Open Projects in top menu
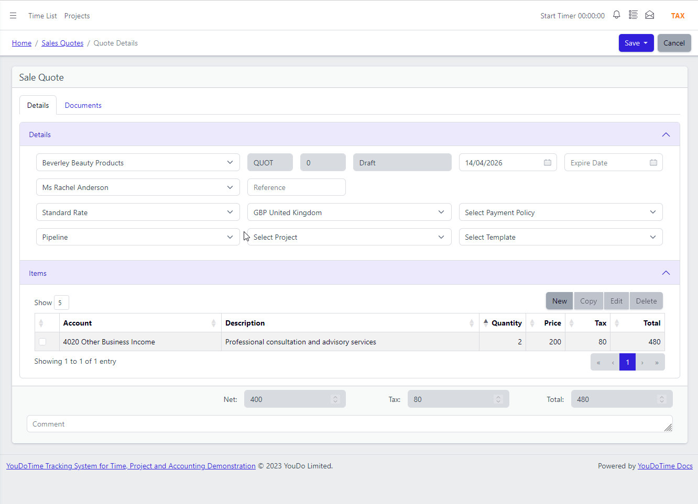This screenshot has width=698, height=504. [x=77, y=16]
